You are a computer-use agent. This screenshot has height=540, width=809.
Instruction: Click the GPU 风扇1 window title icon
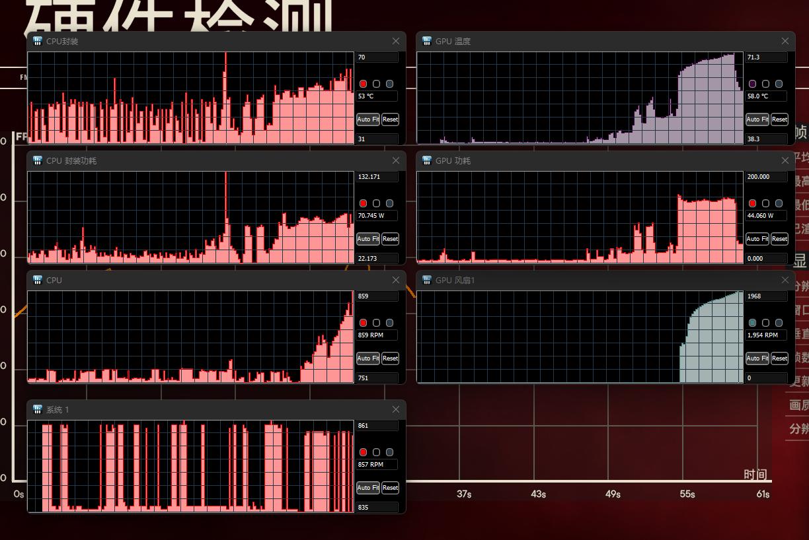[427, 280]
